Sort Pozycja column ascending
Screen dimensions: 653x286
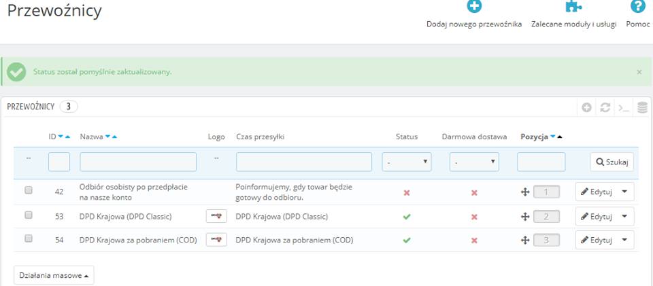coord(560,137)
